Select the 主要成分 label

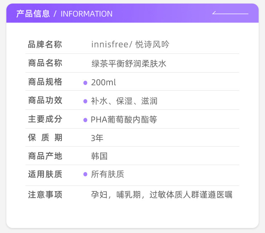click(45, 119)
